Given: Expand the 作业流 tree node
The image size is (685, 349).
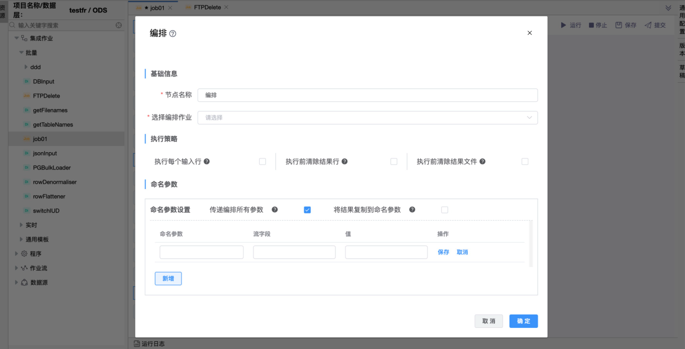Looking at the screenshot, I should (16, 268).
